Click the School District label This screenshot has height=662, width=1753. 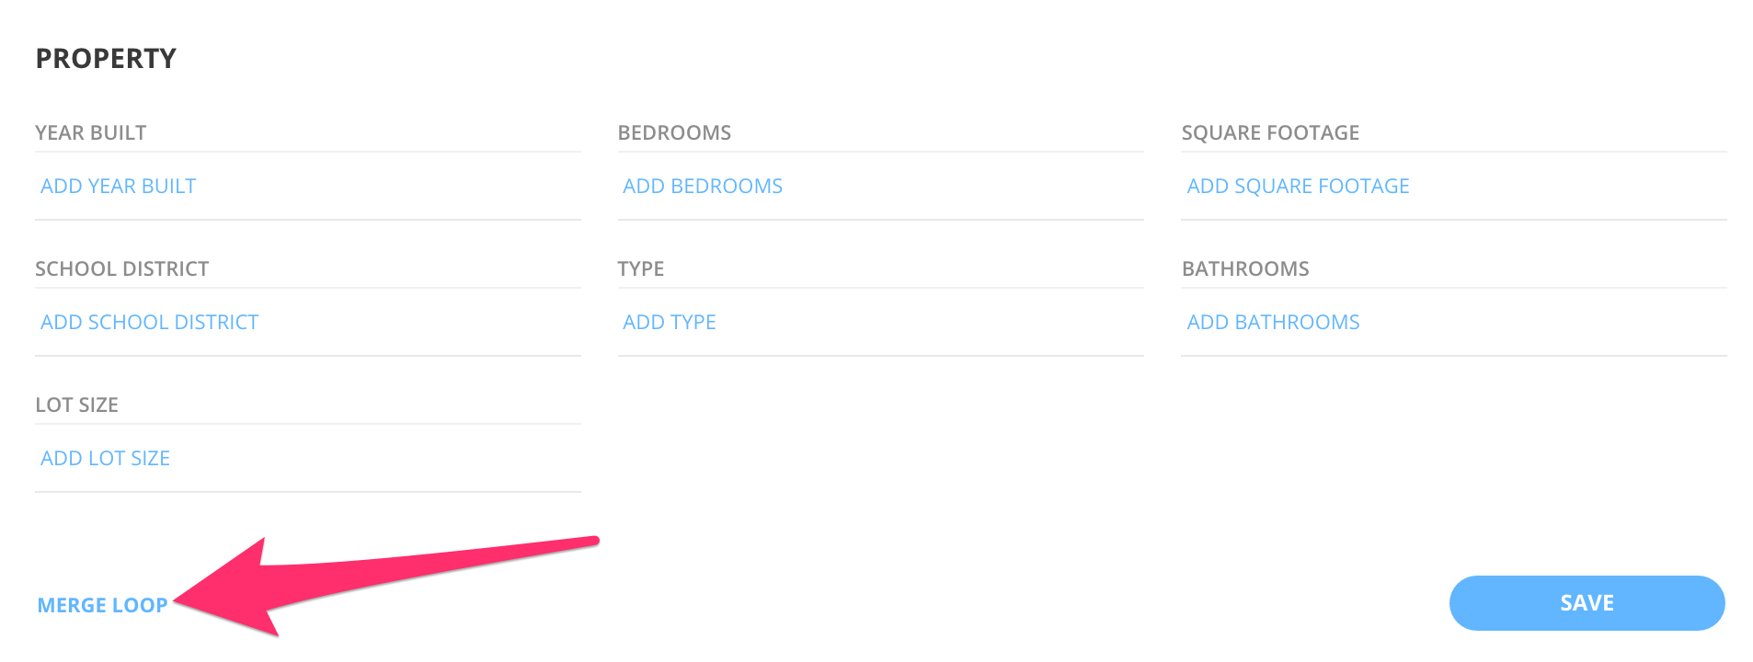pos(121,269)
